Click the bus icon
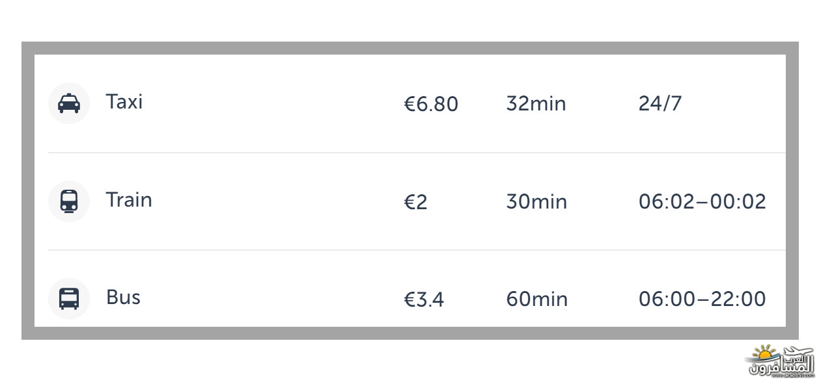This screenshot has width=819, height=382. (69, 299)
